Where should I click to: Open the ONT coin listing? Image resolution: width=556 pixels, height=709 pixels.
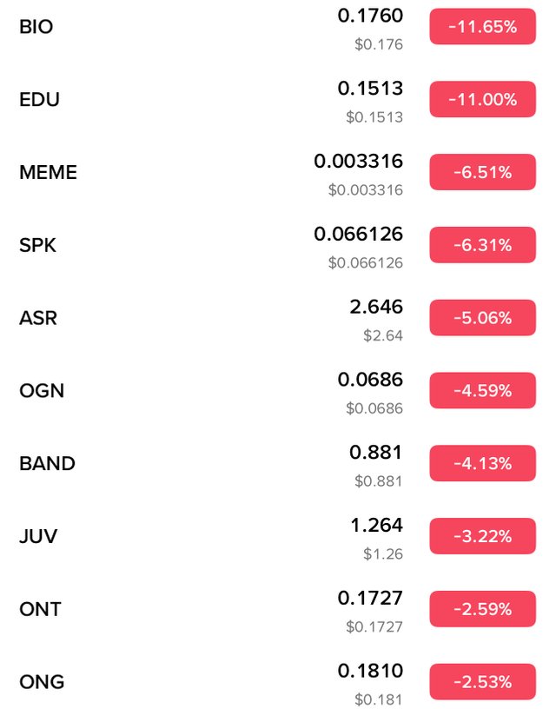pyautogui.click(x=278, y=610)
